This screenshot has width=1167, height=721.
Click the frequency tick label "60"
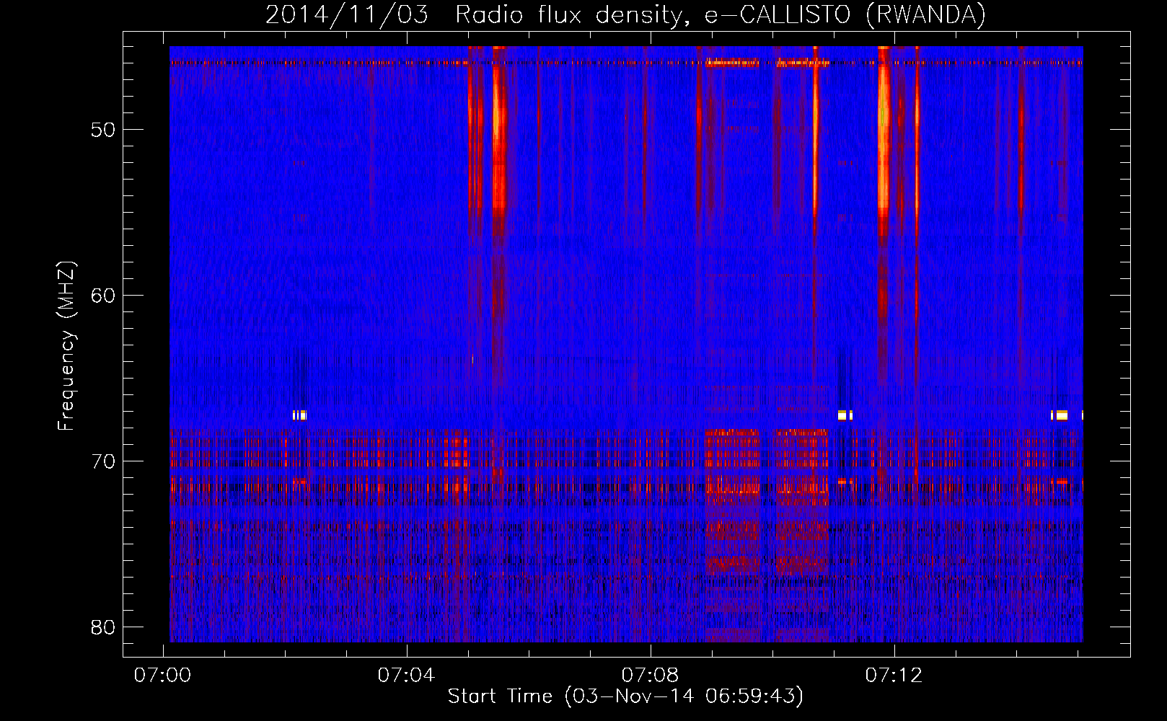pyautogui.click(x=103, y=296)
